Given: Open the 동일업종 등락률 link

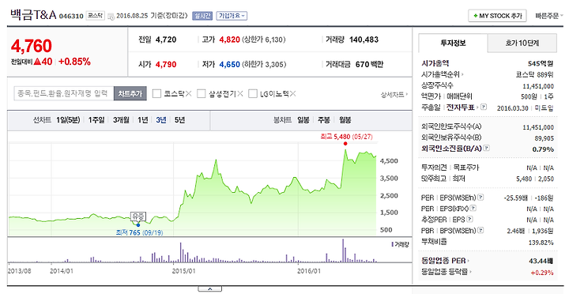Looking at the screenshot, I should (446, 272).
